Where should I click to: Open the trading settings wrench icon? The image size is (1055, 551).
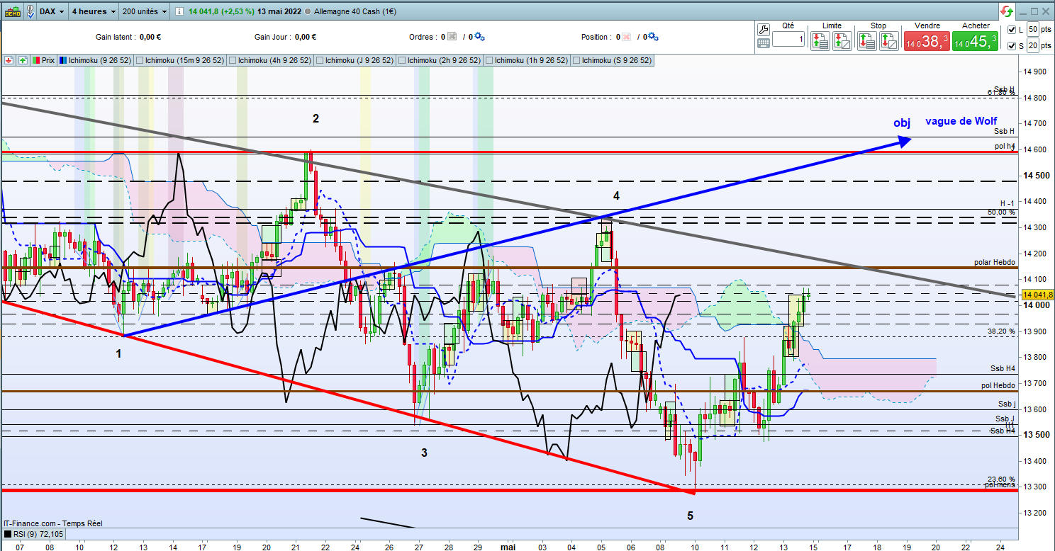pyautogui.click(x=763, y=29)
